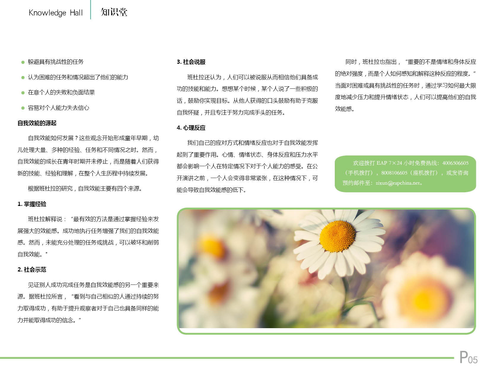Screen dimensions: 494x370
Task: Select the heading 2. 社会示范
Action: click(x=32, y=270)
